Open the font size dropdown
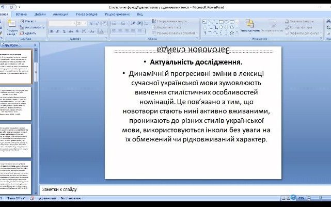Viewport: 331px width, 207px height. [x=85, y=24]
